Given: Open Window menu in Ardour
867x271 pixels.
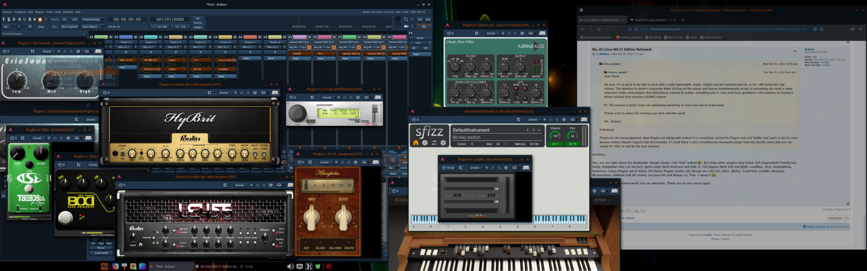Looking at the screenshot, I should coord(68,12).
